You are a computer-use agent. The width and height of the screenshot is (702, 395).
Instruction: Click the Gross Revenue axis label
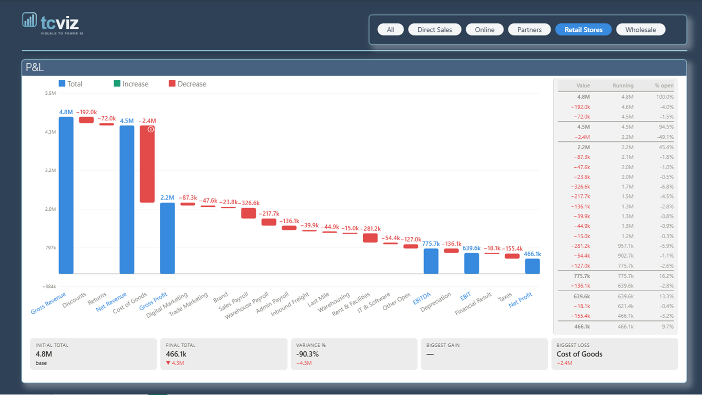click(48, 303)
